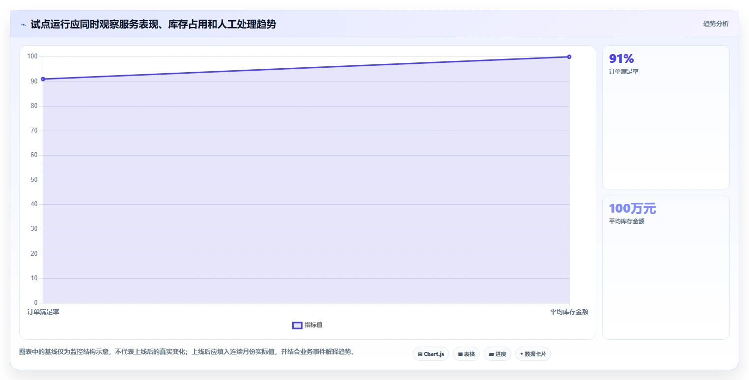Select the 数据卡片 tag
Screen dimensions: 749x380
click(533, 354)
